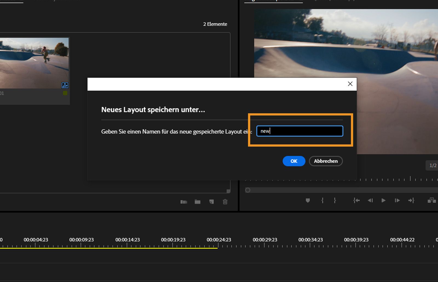
Task: Confirm the layout name with OK
Action: click(x=294, y=161)
